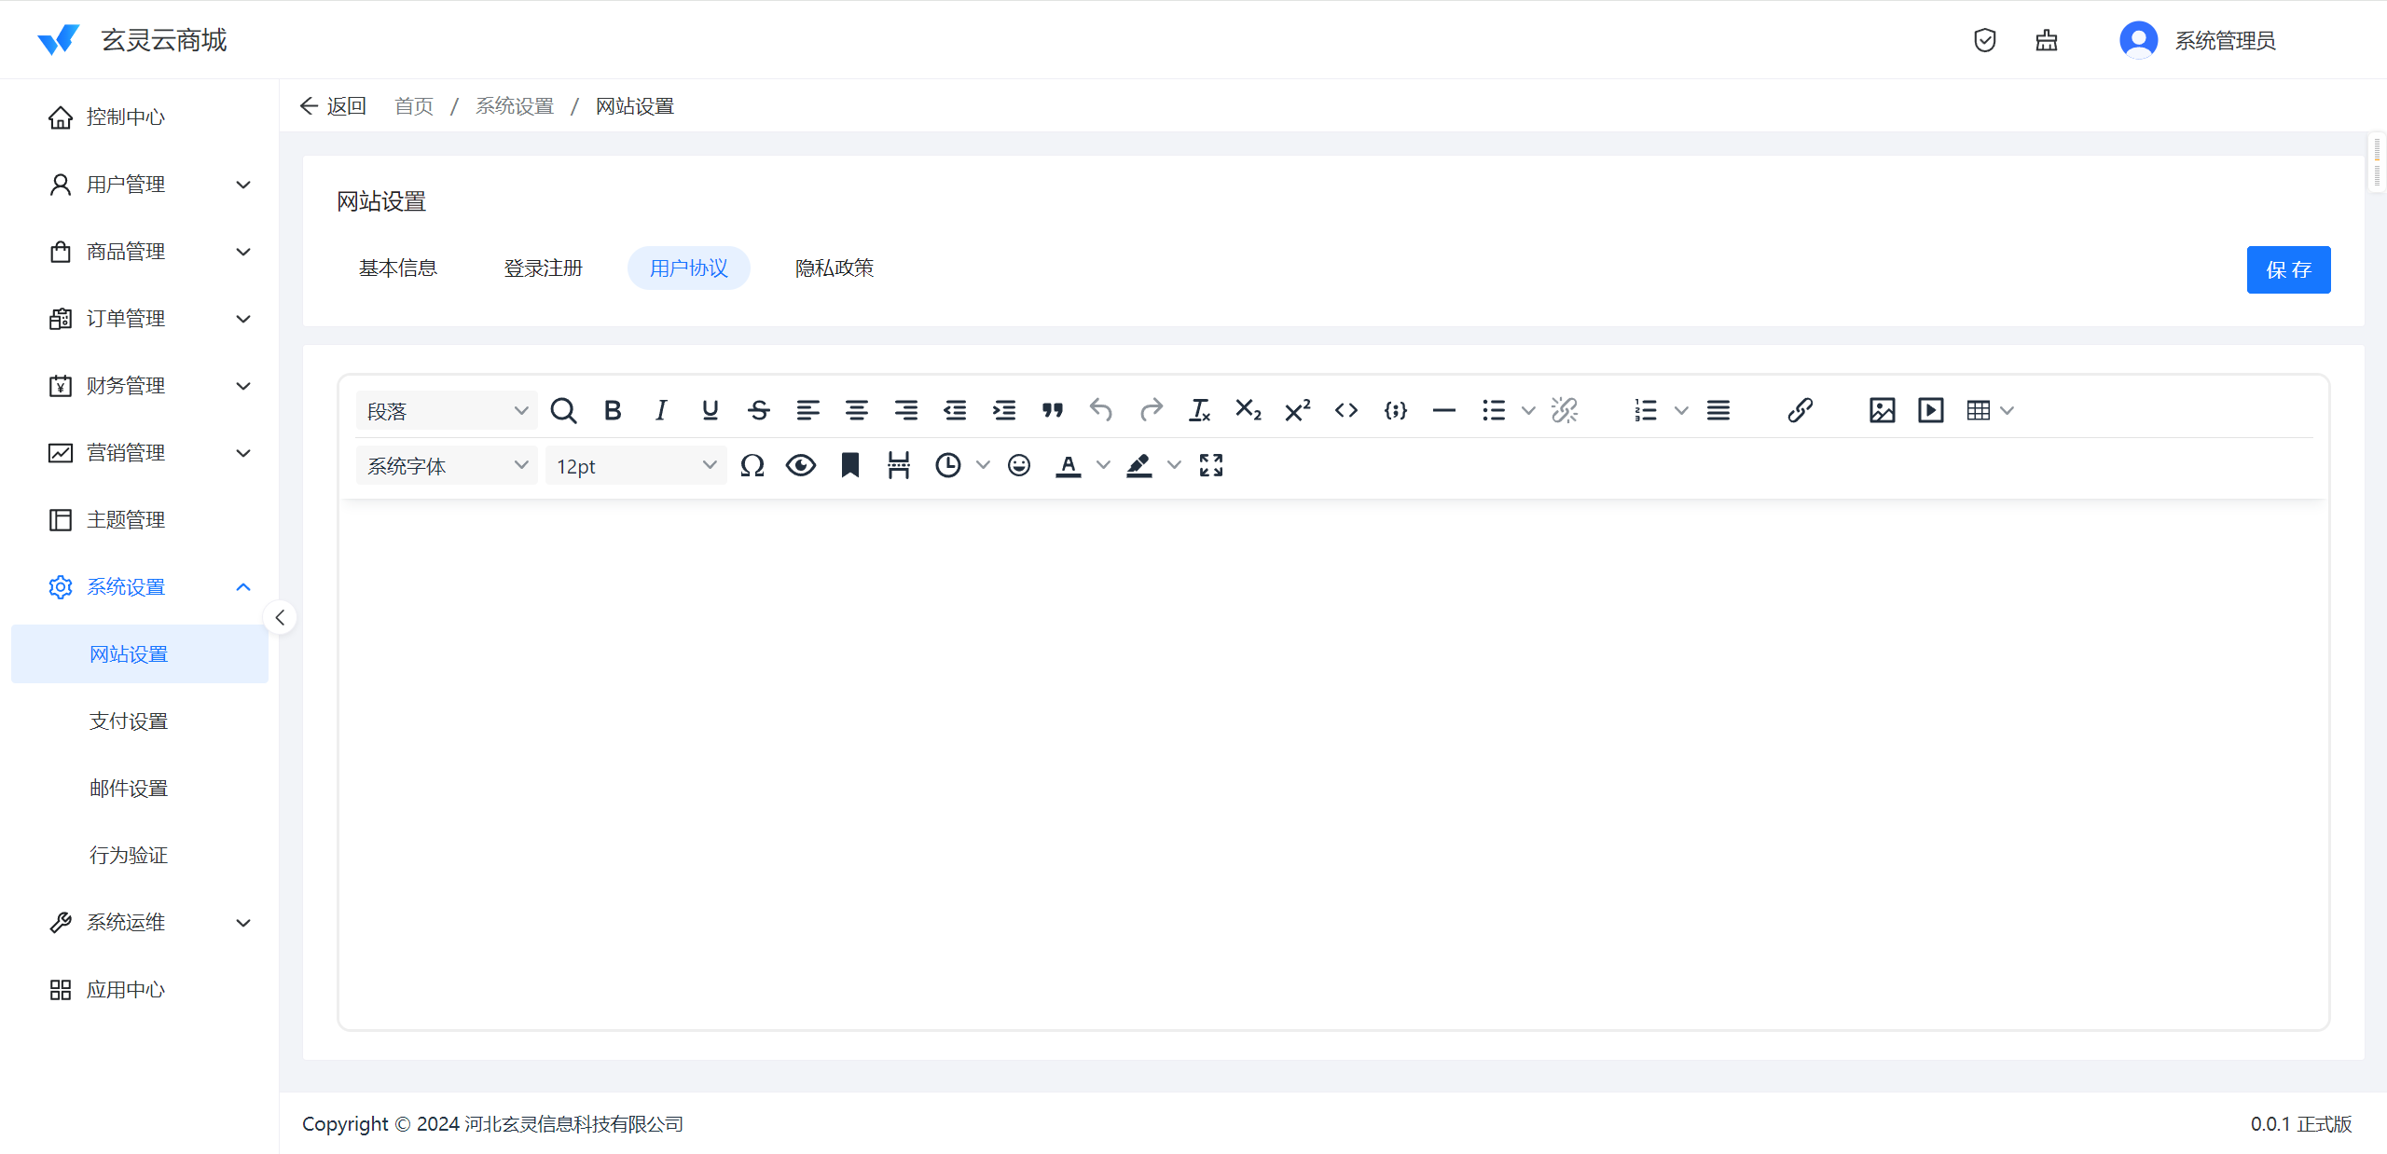Click the 保存 save button
Viewport: 2387px width, 1154px height.
[x=2288, y=270]
